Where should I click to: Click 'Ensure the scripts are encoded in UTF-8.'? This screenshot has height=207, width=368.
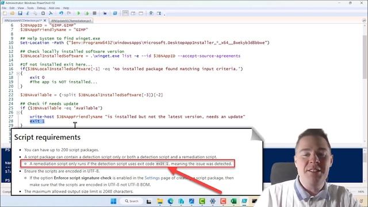62,171
